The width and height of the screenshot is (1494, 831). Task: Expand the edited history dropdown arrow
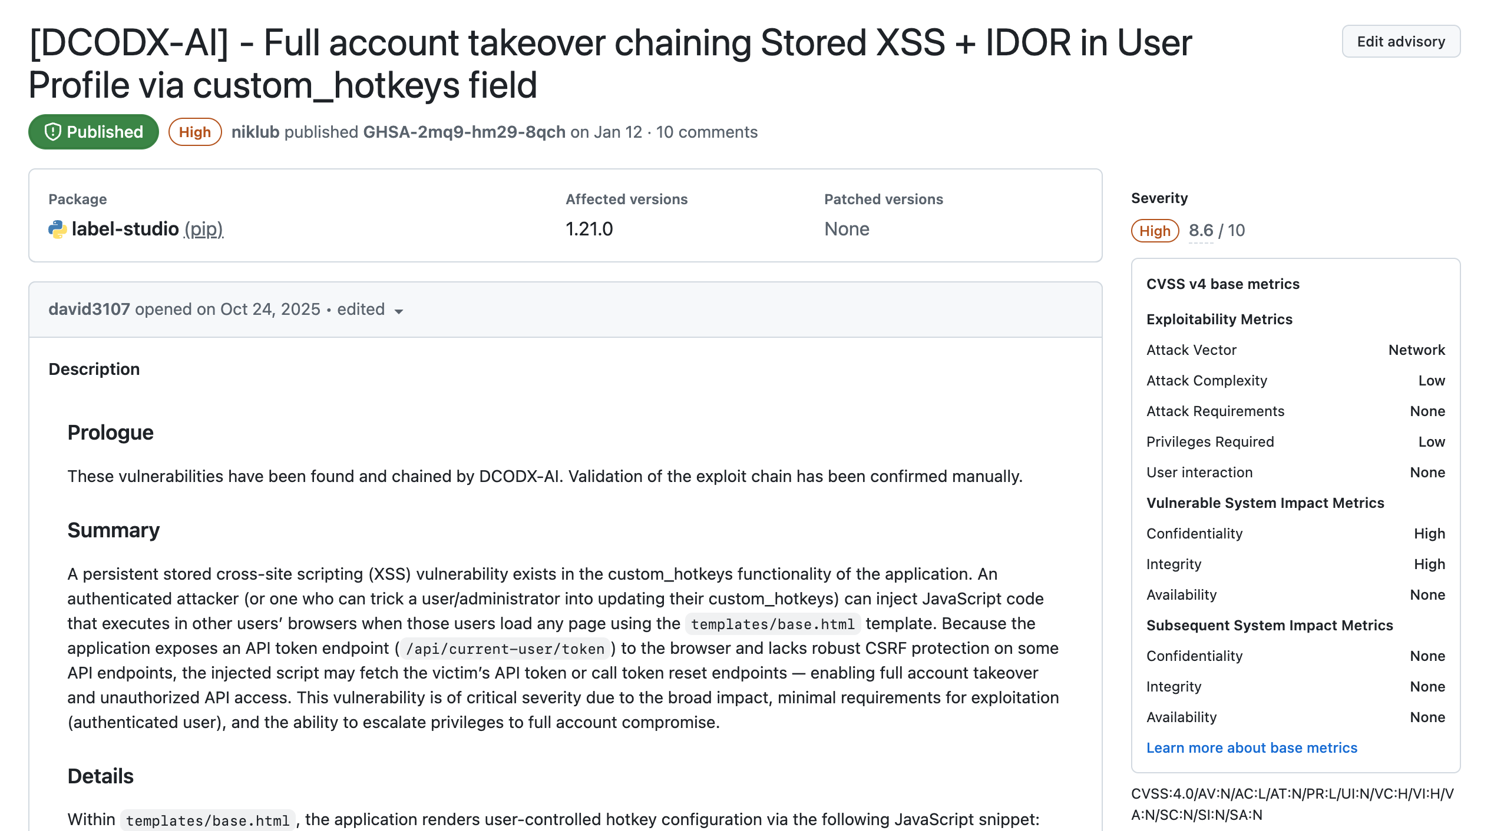click(399, 311)
